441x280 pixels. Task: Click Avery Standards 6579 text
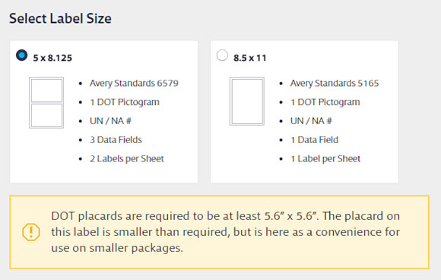[134, 83]
